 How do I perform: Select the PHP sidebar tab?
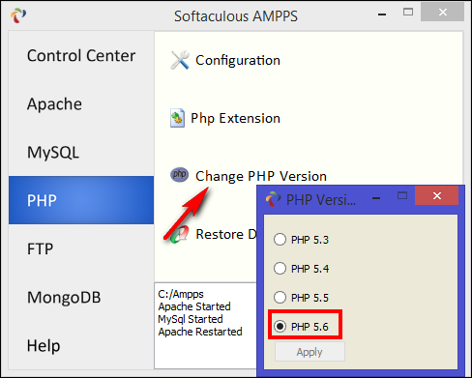pyautogui.click(x=81, y=200)
